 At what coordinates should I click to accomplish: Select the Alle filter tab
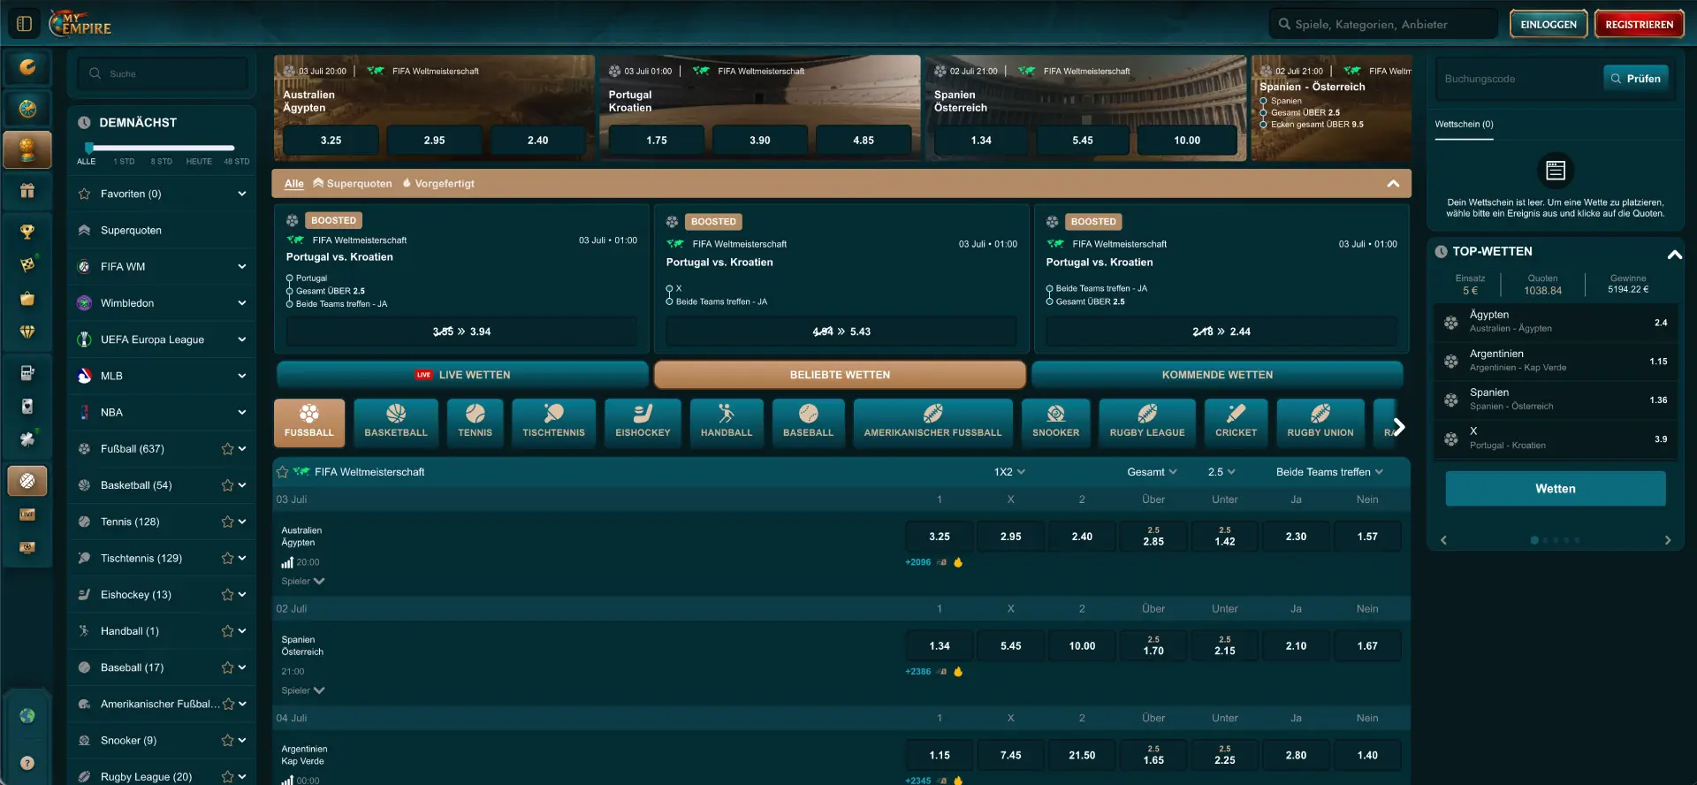294,184
